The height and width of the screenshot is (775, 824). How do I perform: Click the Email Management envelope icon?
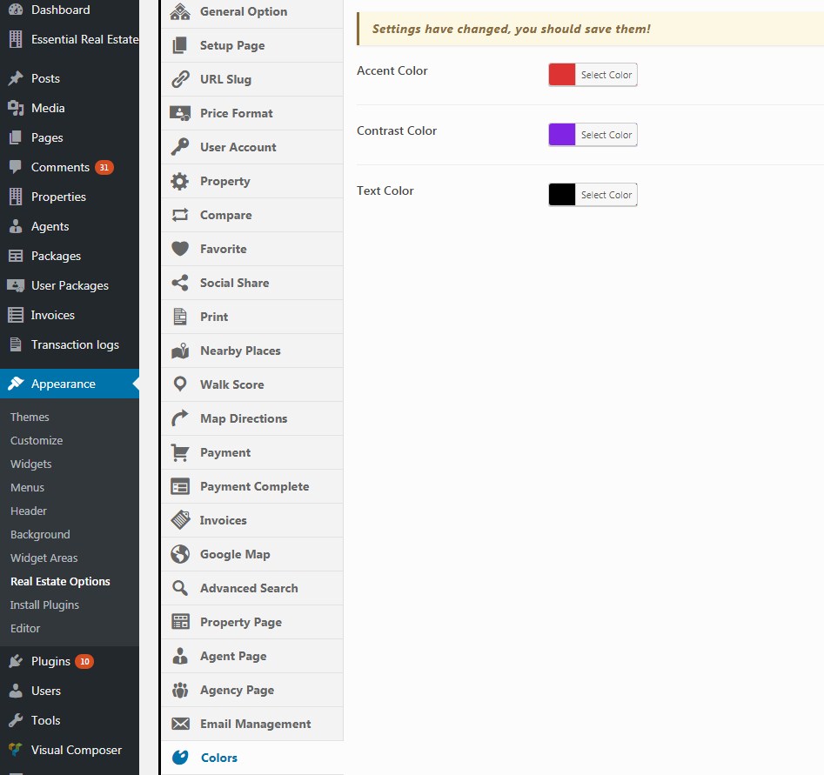tap(180, 724)
